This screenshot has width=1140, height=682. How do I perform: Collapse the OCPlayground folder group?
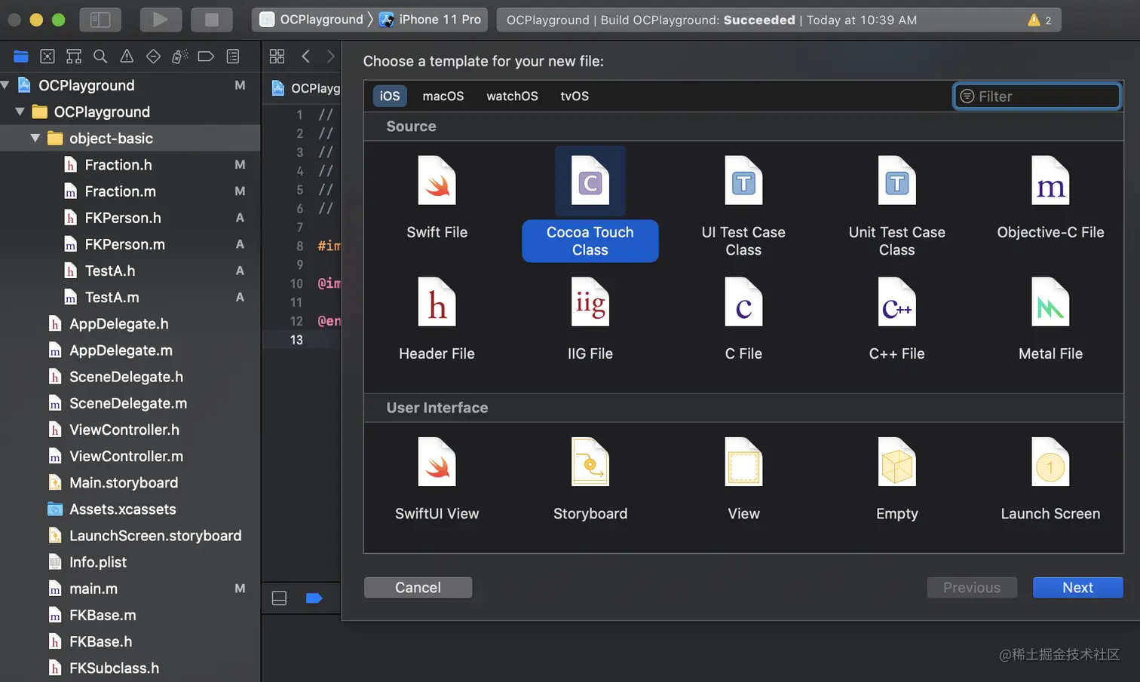click(x=20, y=112)
